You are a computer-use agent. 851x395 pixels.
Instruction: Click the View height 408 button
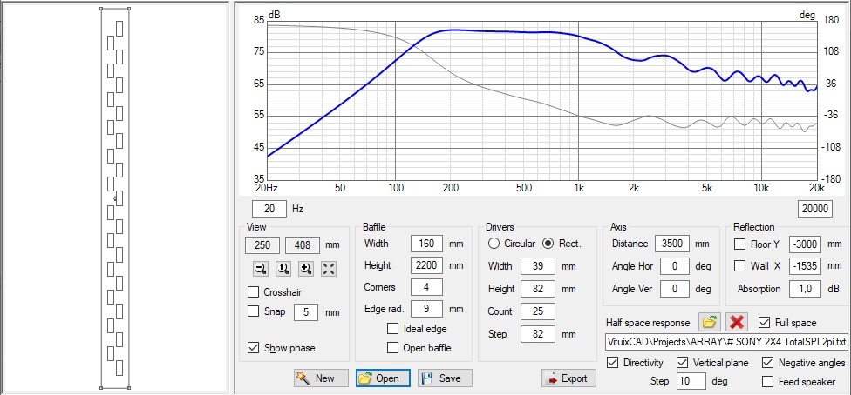(303, 244)
